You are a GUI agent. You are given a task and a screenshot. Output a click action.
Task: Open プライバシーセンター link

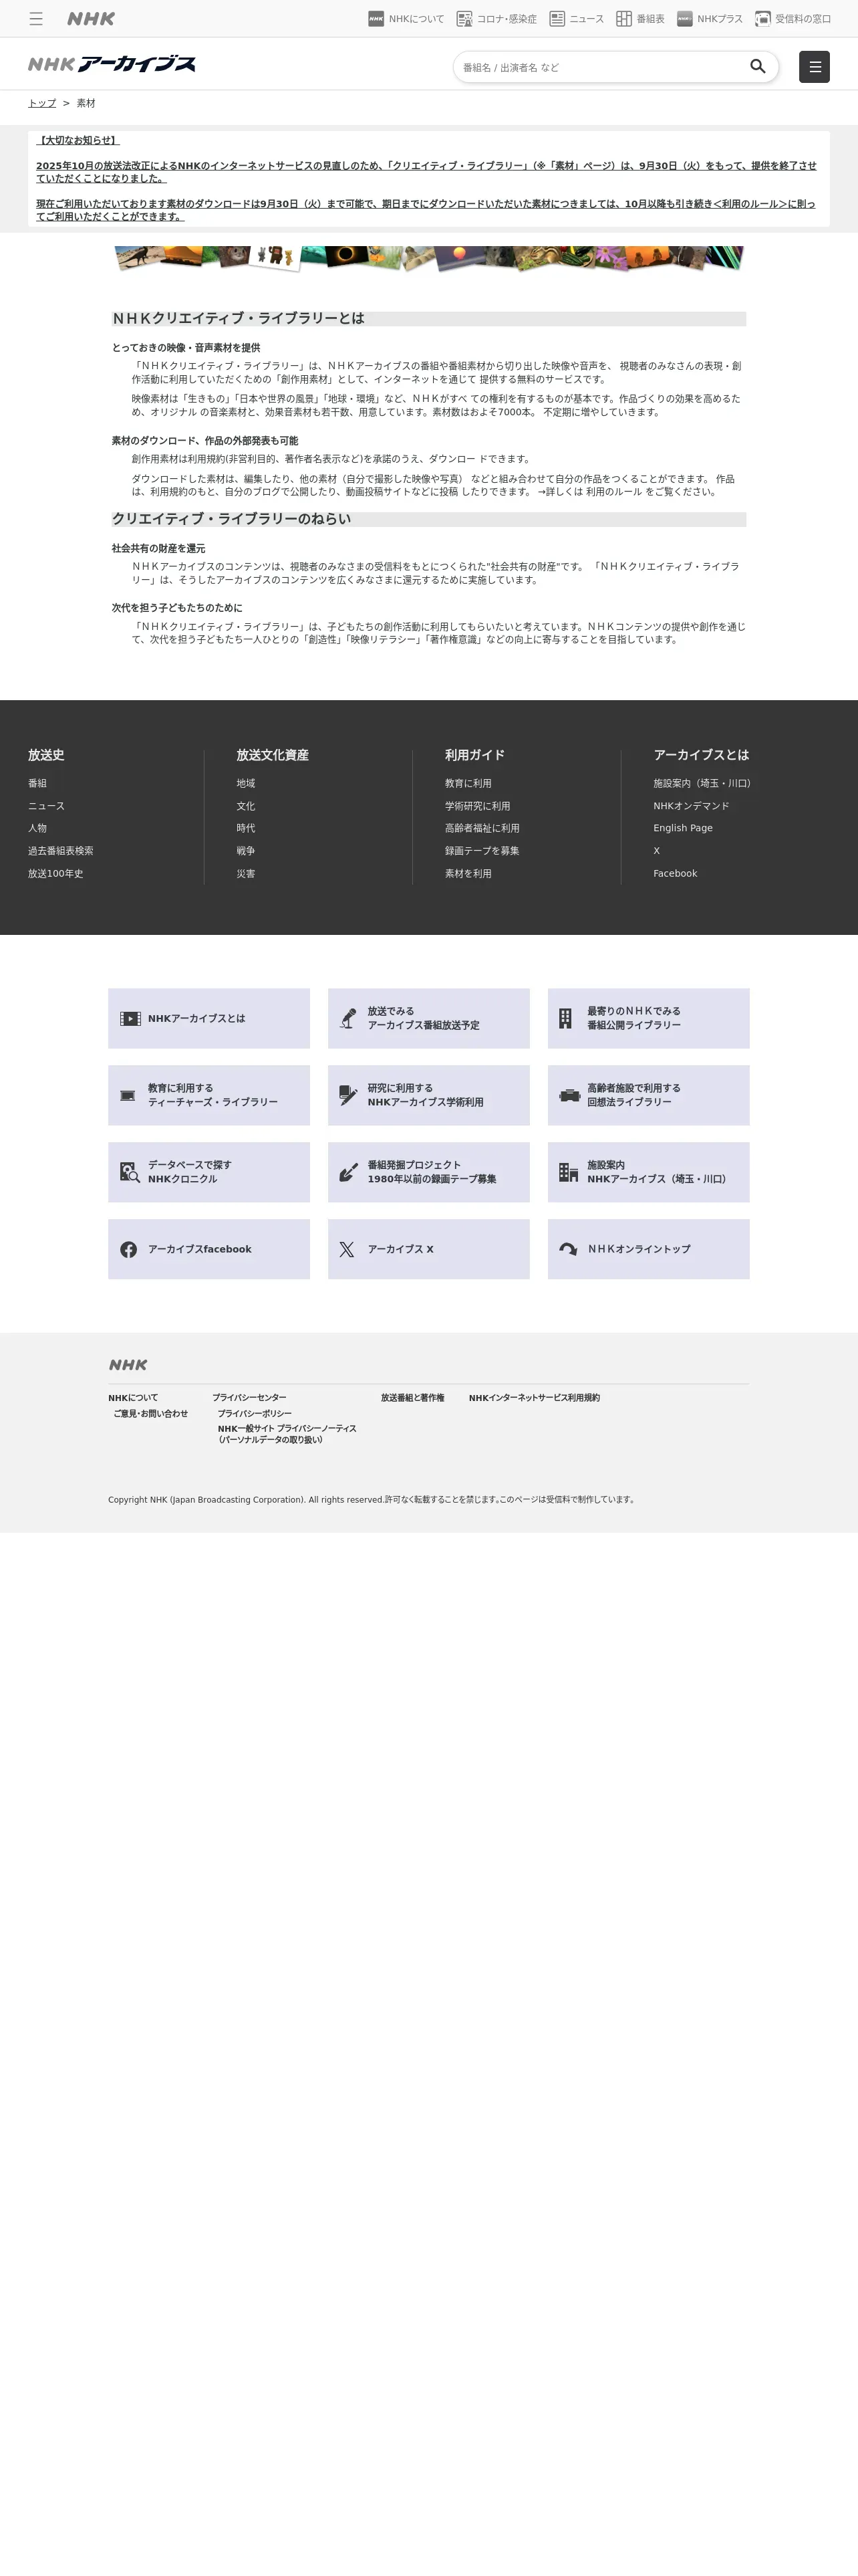coord(249,1398)
